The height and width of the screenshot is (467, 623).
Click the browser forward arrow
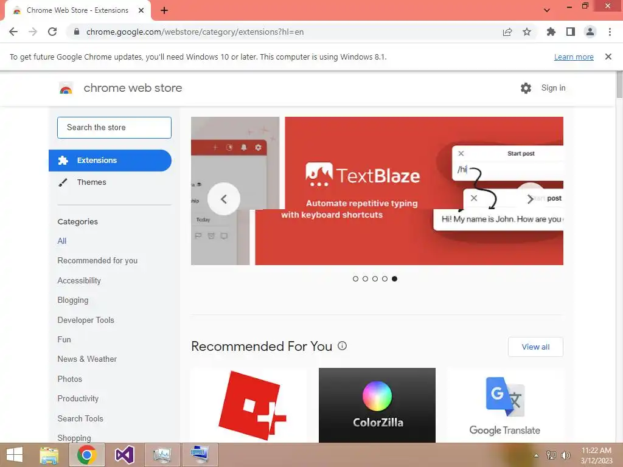coord(33,32)
